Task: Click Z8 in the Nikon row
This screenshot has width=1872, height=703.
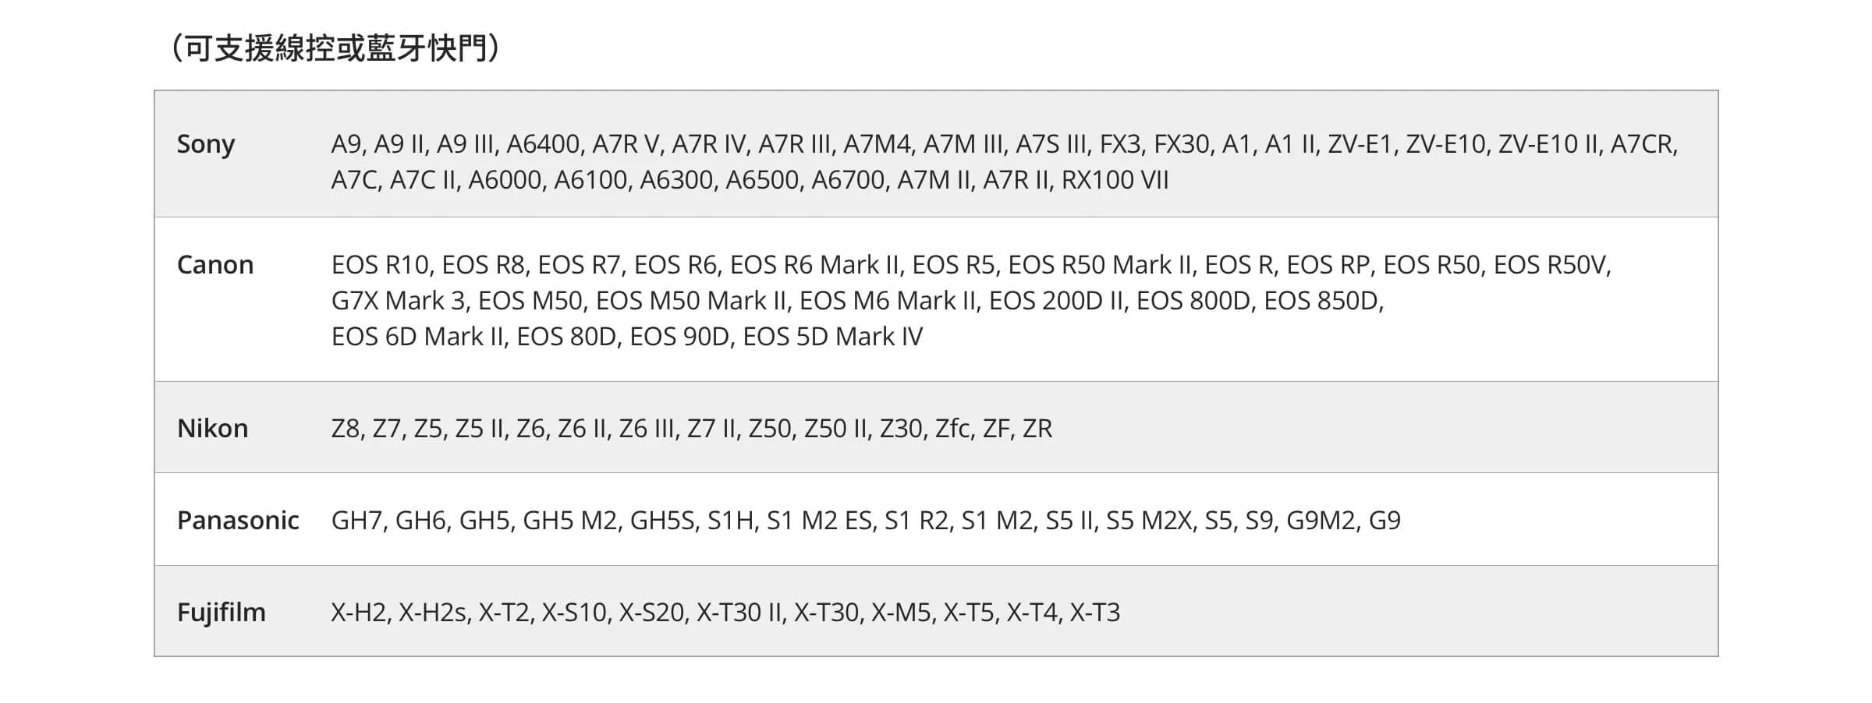Action: click(x=346, y=429)
